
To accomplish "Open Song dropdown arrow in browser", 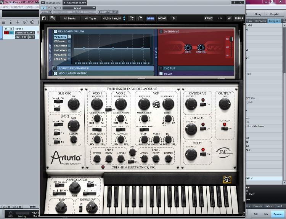I will coord(266,14).
